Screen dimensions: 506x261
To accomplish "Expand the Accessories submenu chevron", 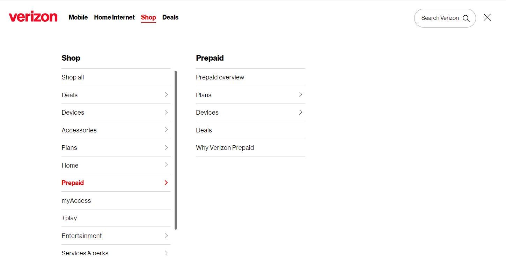I will click(166, 130).
